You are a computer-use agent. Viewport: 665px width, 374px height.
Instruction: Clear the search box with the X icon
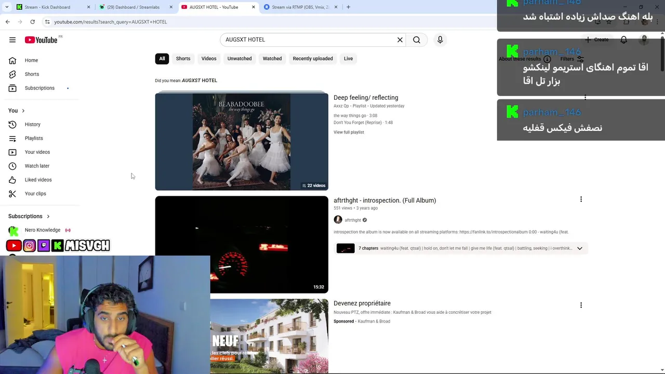click(x=400, y=39)
